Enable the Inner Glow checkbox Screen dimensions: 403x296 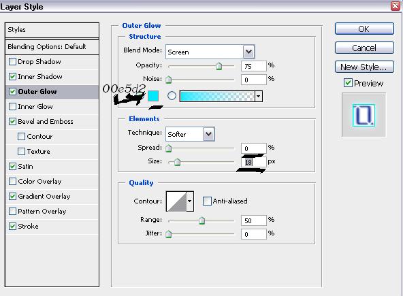12,107
